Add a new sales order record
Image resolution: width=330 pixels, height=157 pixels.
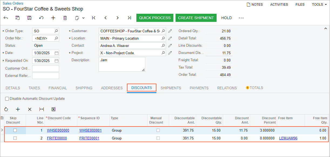point(53,18)
